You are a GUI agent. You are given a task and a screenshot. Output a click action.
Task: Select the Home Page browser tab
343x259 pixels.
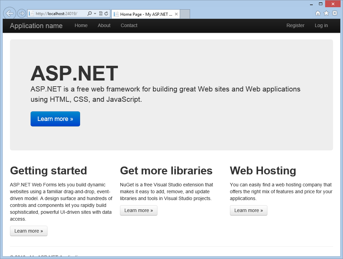point(144,14)
